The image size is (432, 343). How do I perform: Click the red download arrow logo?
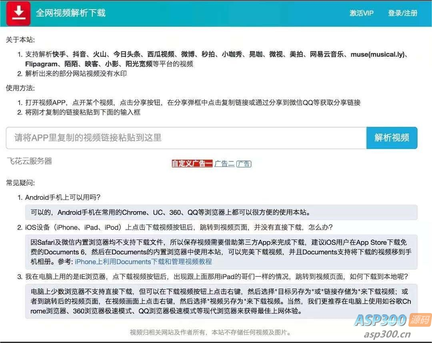[x=18, y=13]
